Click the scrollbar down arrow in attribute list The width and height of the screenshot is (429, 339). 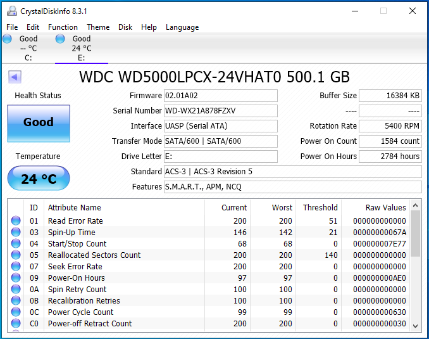416,326
